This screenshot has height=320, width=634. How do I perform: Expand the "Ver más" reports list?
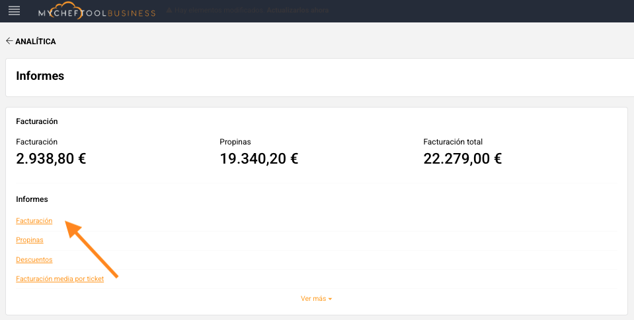click(x=316, y=299)
